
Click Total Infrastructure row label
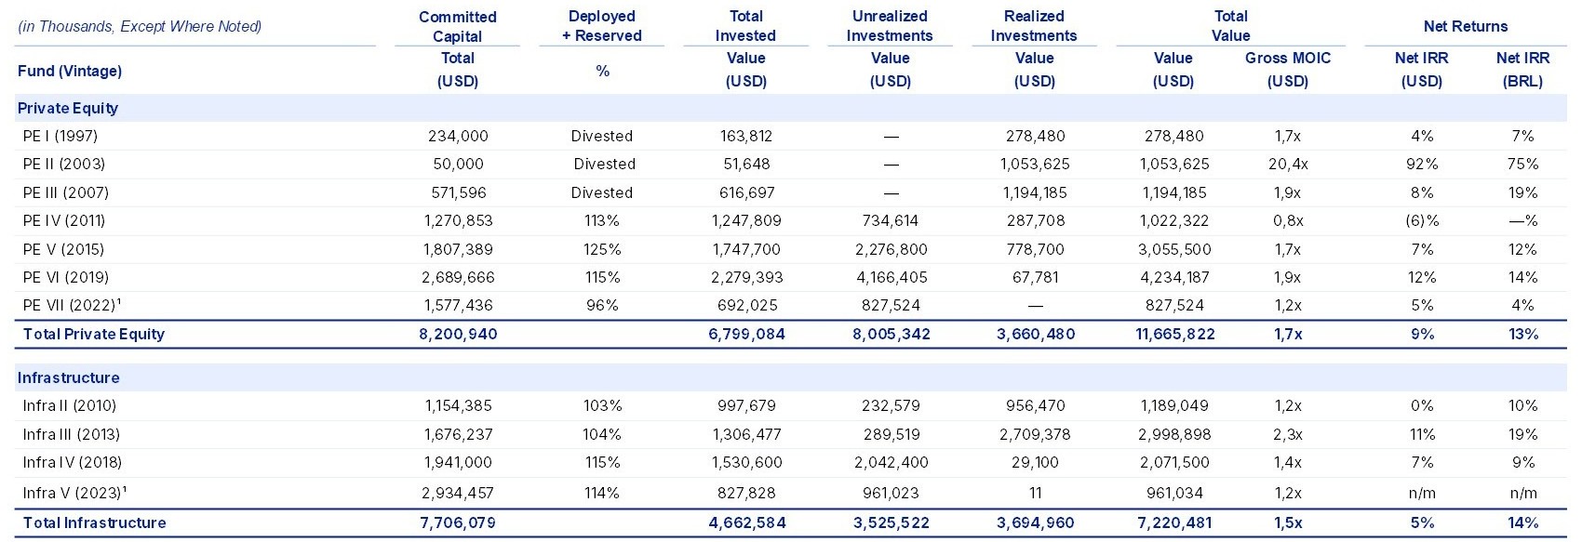pyautogui.click(x=94, y=522)
